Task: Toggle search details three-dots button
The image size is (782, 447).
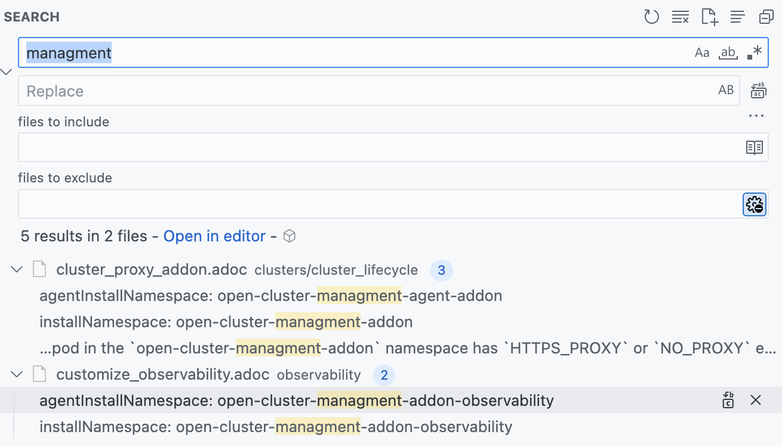Action: coord(756,116)
